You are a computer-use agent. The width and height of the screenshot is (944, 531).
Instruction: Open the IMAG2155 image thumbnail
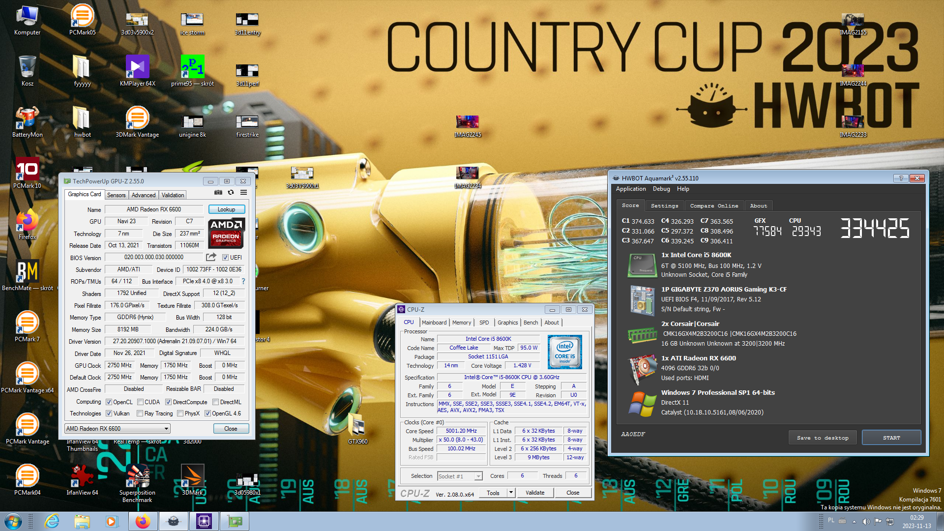pyautogui.click(x=853, y=24)
